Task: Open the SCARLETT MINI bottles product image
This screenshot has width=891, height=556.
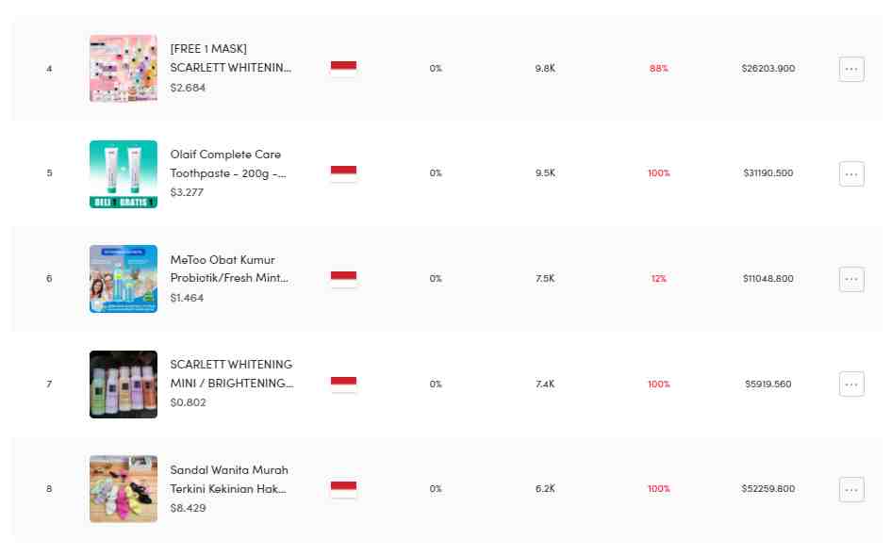Action: (x=124, y=384)
